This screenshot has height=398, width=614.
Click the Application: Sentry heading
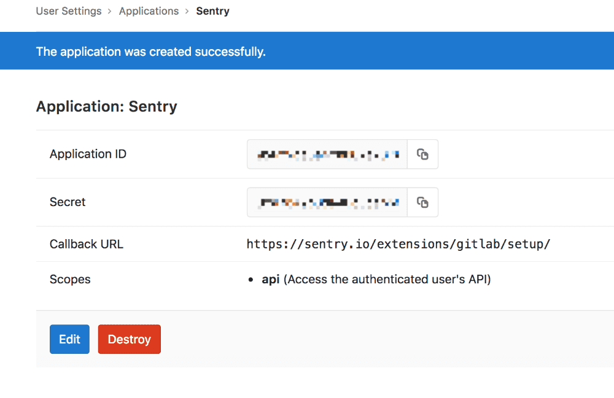click(106, 106)
